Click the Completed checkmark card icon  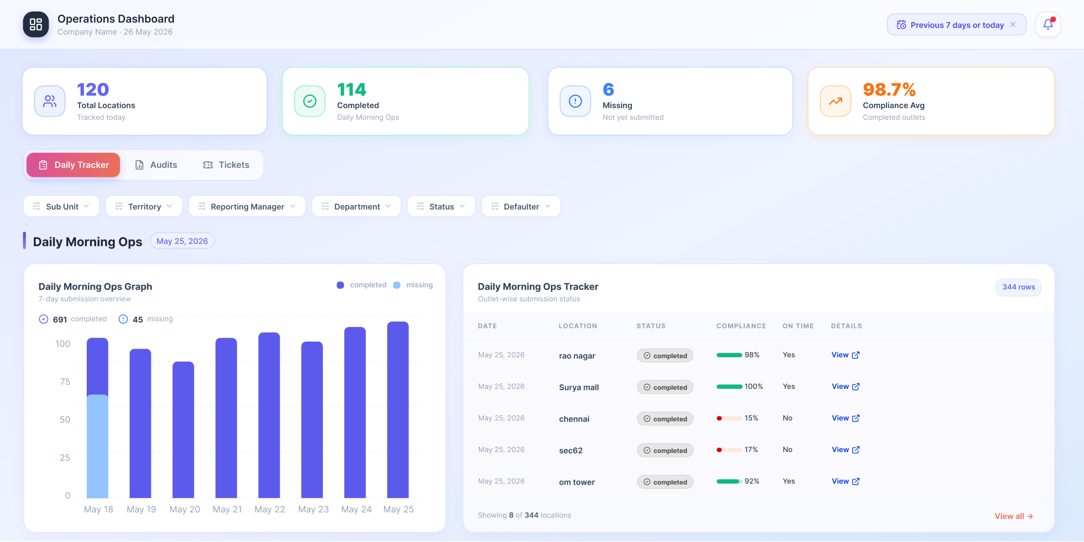[310, 101]
